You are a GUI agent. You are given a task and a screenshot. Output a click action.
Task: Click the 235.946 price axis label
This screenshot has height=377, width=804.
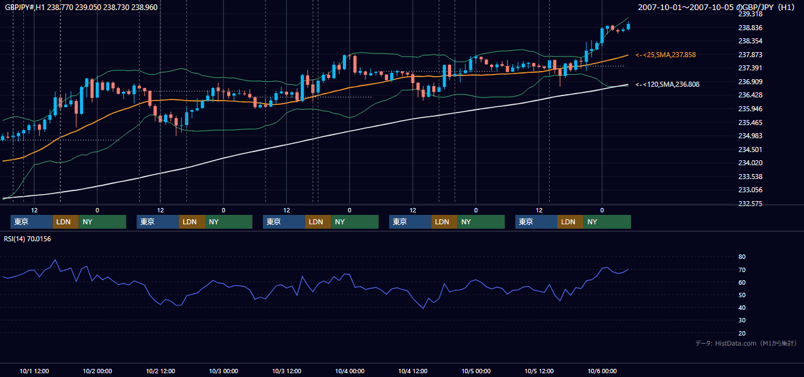[x=751, y=109]
